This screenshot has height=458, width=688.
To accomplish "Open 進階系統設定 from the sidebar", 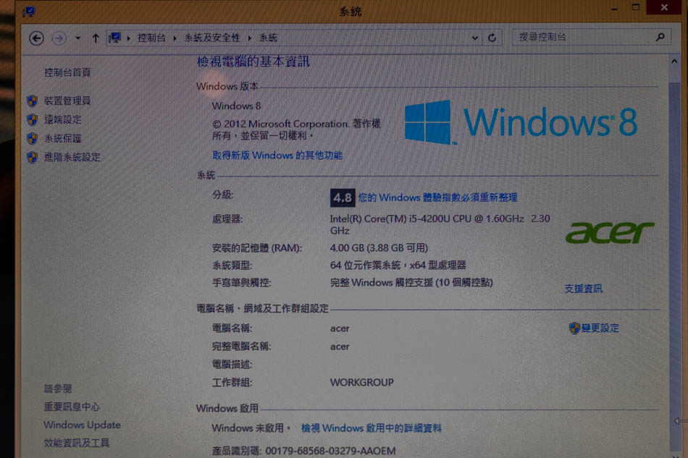I will coord(72,157).
